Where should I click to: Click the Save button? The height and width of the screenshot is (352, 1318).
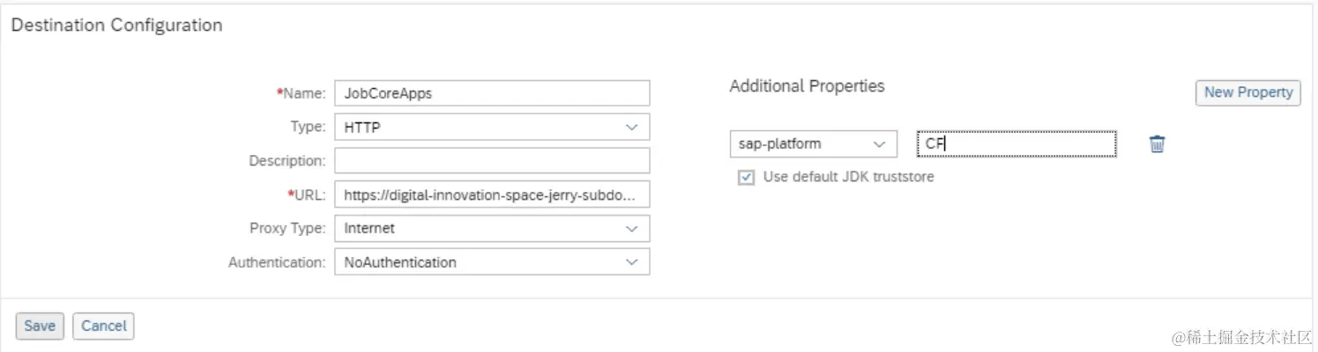click(40, 326)
